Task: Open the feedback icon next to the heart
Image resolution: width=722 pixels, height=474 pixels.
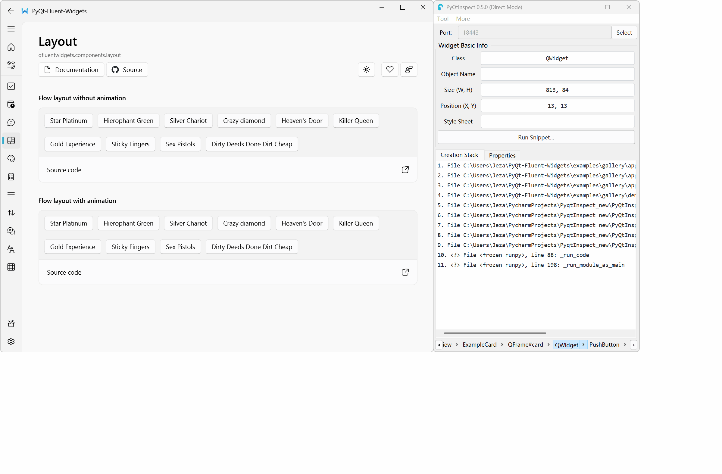Action: (x=409, y=70)
